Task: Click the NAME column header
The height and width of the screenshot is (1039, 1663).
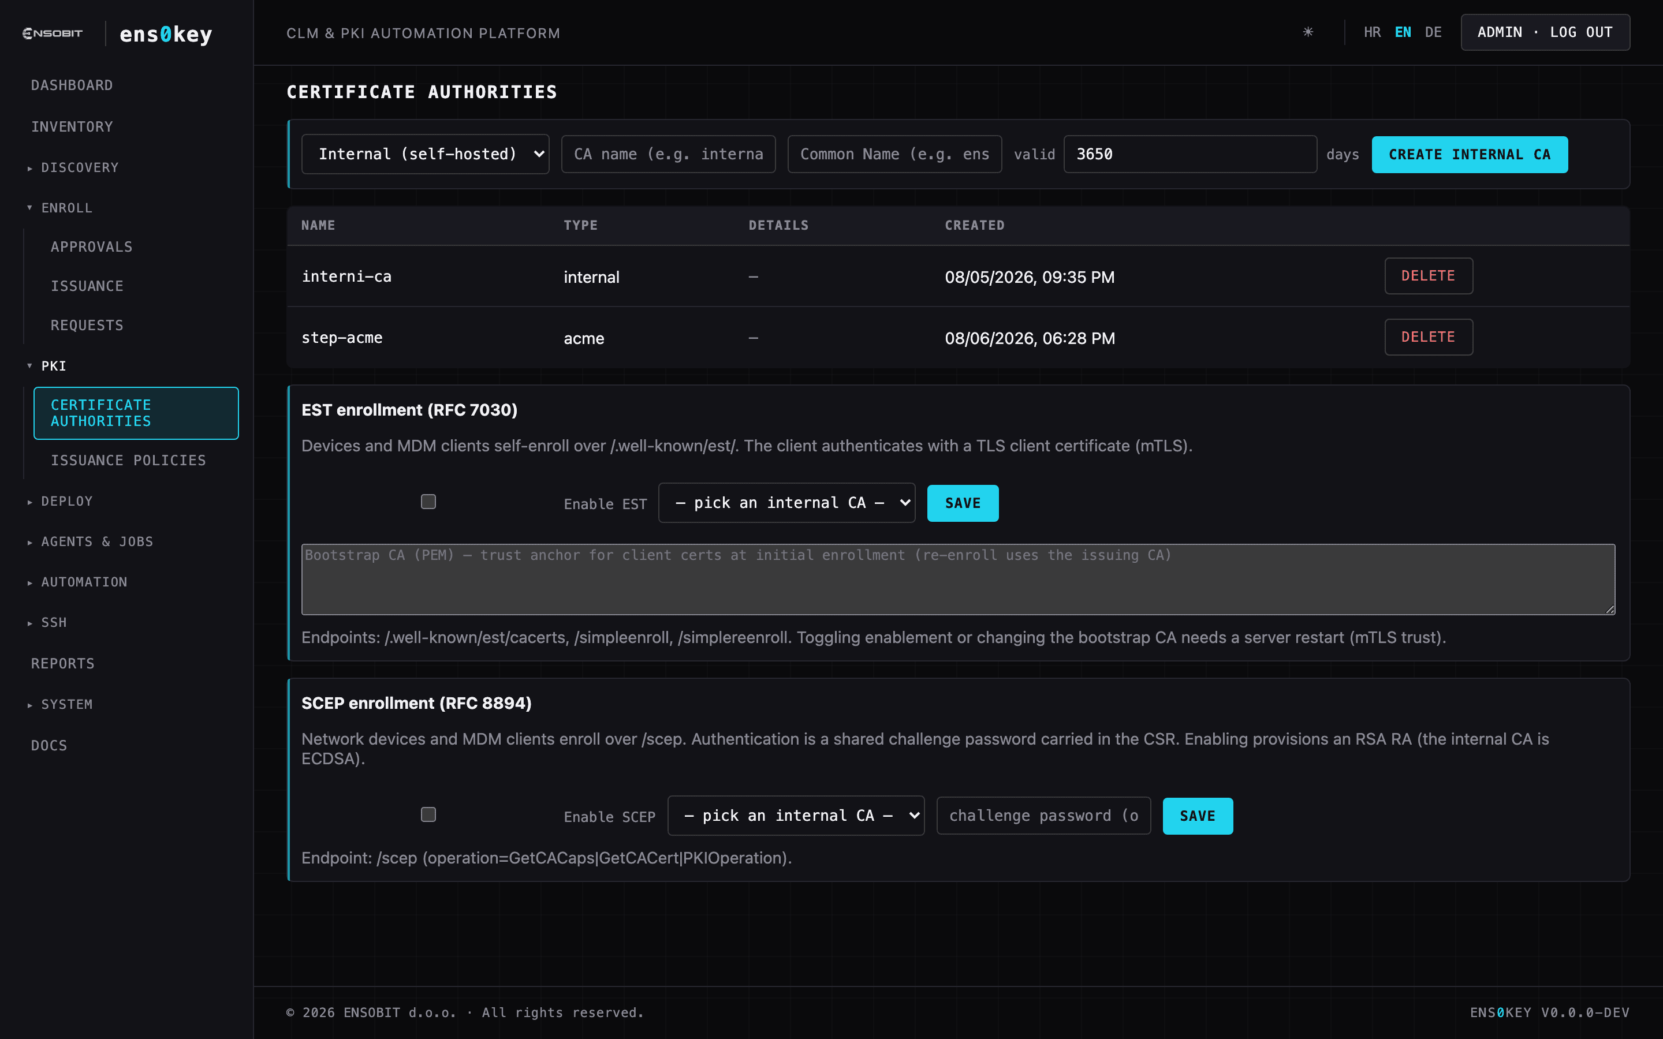Action: point(318,225)
